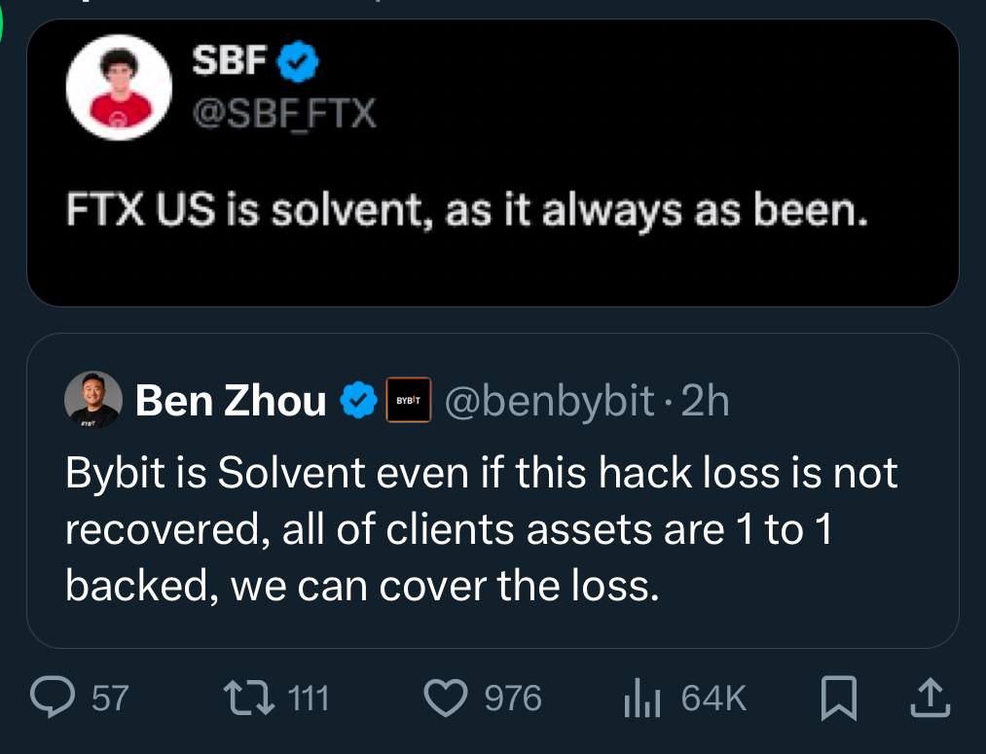Open Ben Zhou's profile picture

click(93, 400)
